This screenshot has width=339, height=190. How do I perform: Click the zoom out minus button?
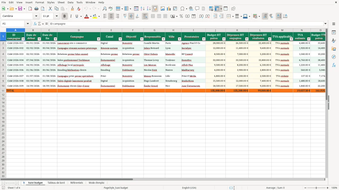(305, 188)
